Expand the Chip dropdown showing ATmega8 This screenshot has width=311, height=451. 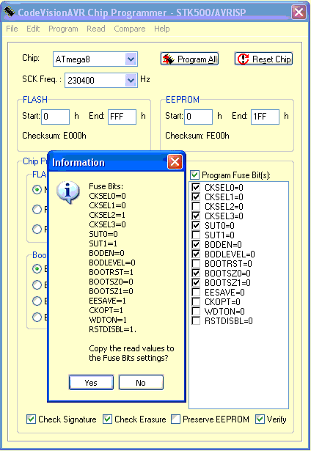pos(131,59)
